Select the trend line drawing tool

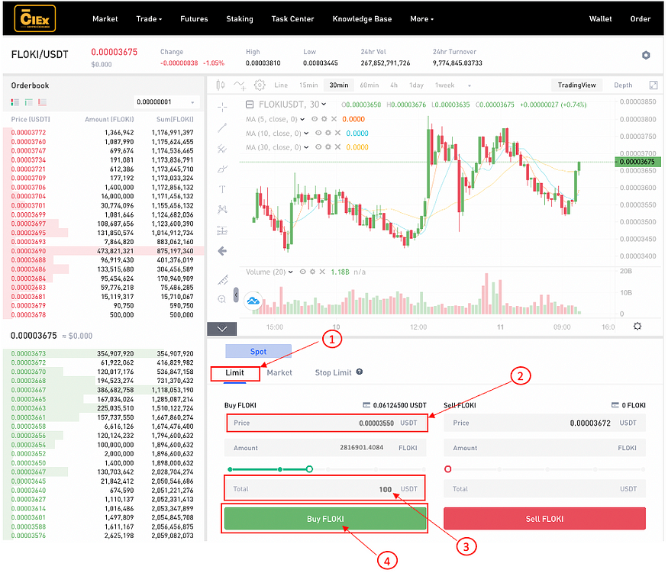(222, 127)
